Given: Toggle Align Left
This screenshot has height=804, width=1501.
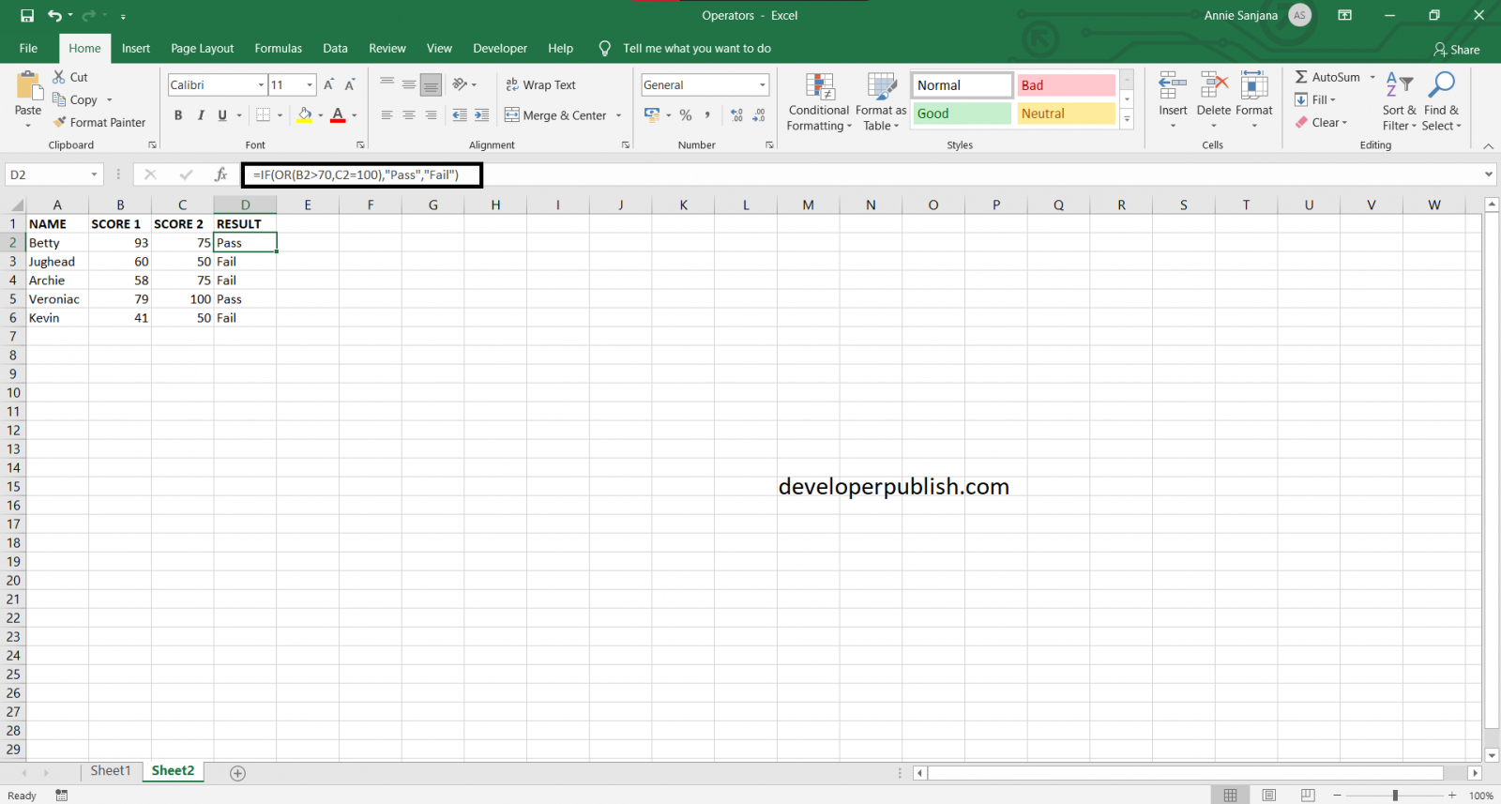Looking at the screenshot, I should (x=387, y=115).
